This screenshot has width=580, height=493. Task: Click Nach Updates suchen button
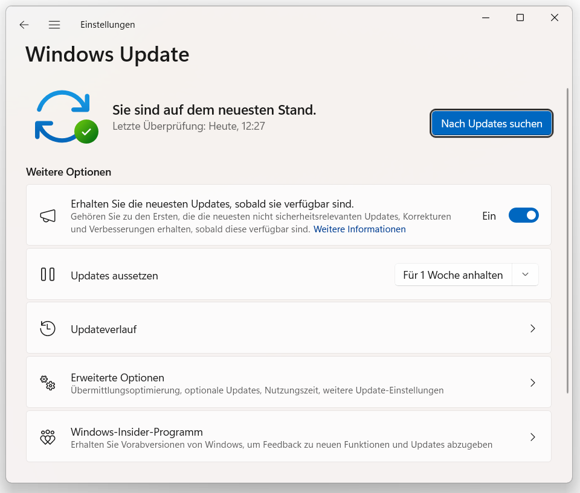[x=492, y=124]
